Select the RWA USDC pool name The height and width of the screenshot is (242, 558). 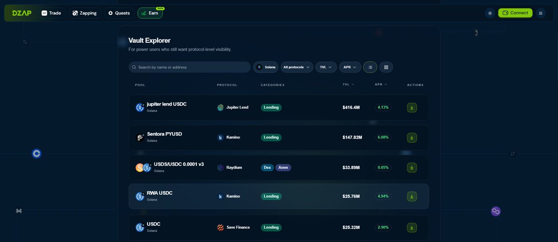click(x=159, y=193)
